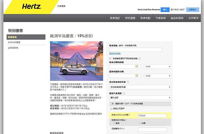
Task: Click help icon next to vehicle type label
Action: point(124,93)
